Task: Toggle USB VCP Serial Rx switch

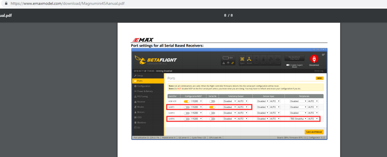Action: click(x=212, y=101)
